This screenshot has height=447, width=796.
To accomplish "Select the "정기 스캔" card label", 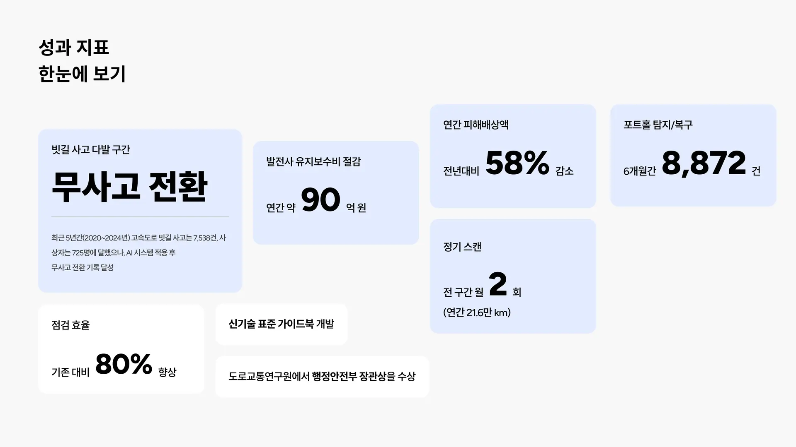I will pyautogui.click(x=462, y=247).
